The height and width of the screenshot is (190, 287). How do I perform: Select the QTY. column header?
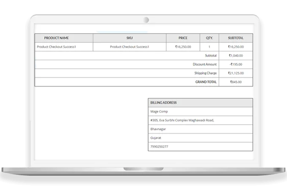(x=209, y=38)
